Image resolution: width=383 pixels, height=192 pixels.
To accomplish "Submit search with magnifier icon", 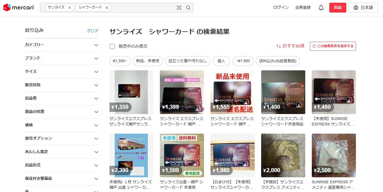I will tap(188, 8).
